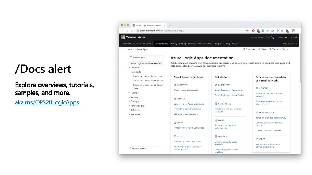Collapse the Quickstarts tree node
Image resolution: width=312 pixels, height=175 pixels.
click(135, 72)
